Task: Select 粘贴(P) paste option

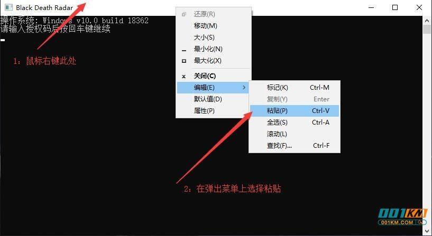Action: [x=294, y=110]
